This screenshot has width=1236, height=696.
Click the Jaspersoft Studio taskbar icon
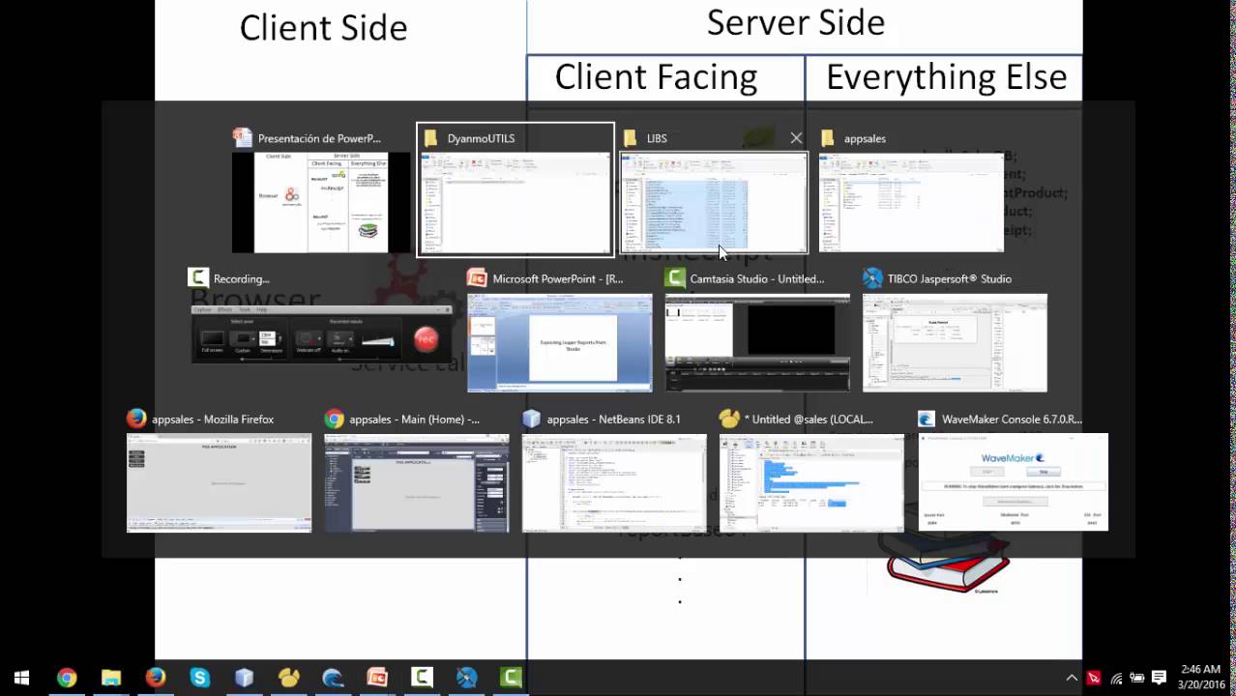[x=466, y=678]
